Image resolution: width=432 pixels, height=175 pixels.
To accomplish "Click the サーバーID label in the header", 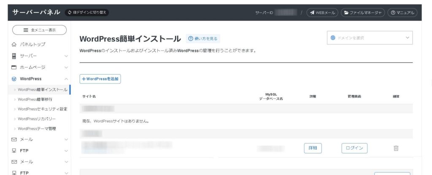I will [x=264, y=13].
